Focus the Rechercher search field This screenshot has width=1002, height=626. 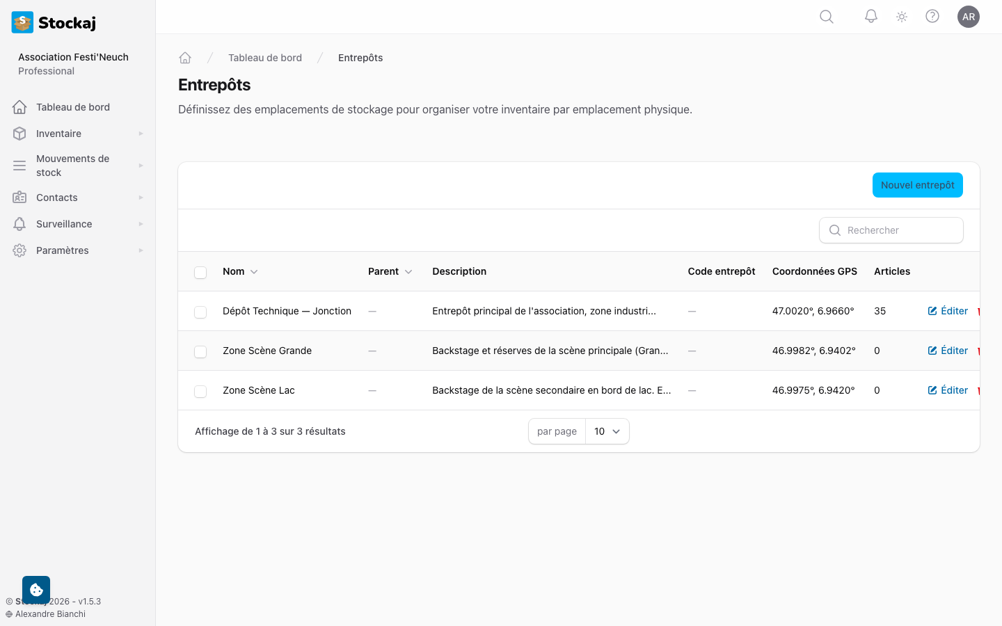[x=891, y=230]
